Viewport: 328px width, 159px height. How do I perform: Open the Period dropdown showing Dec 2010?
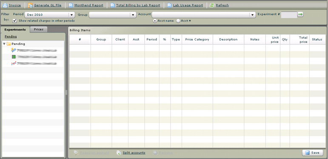coord(50,15)
